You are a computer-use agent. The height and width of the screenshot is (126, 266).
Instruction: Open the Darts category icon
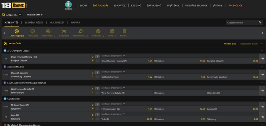point(112,31)
